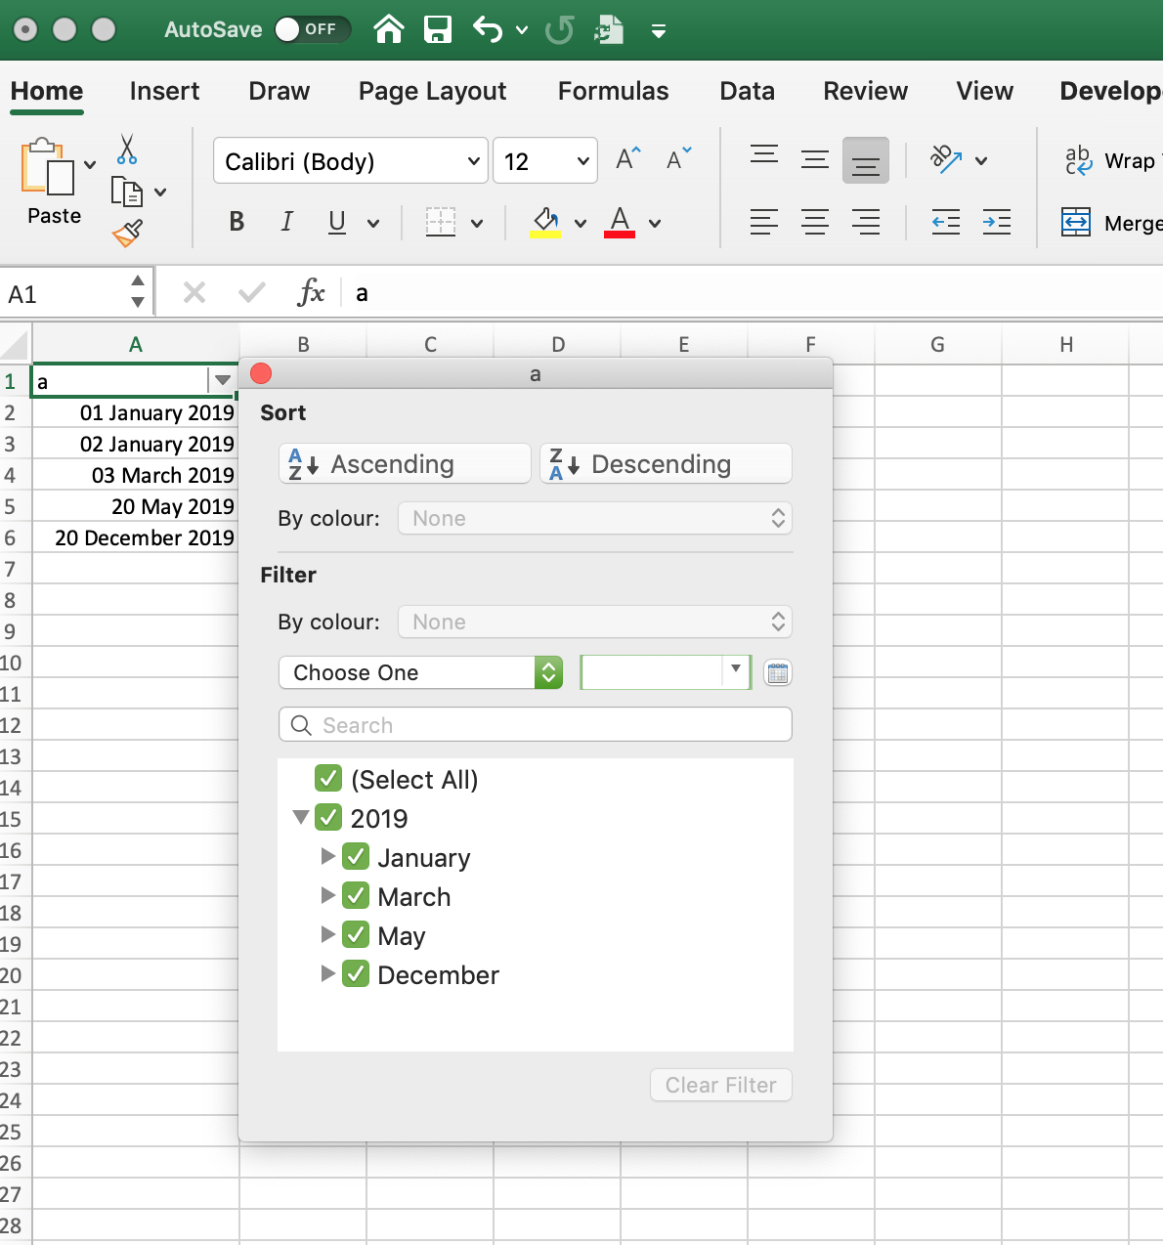The height and width of the screenshot is (1245, 1163).
Task: Cancel formula bar entry with X
Action: [x=194, y=292]
